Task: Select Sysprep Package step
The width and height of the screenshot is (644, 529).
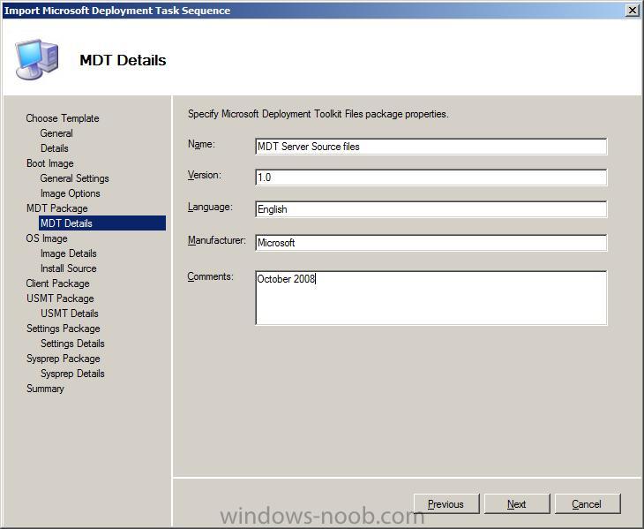Action: 64,359
